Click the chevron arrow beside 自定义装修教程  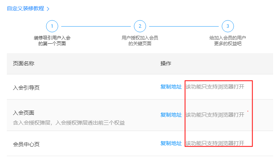click(x=48, y=9)
